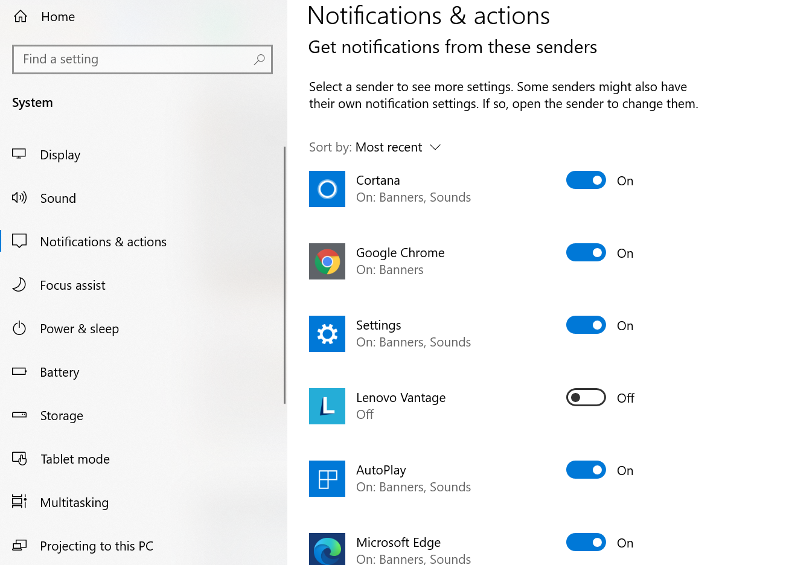Turn off AutoPlay notifications toggle
Image resolution: width=792 pixels, height=565 pixels.
pos(586,470)
